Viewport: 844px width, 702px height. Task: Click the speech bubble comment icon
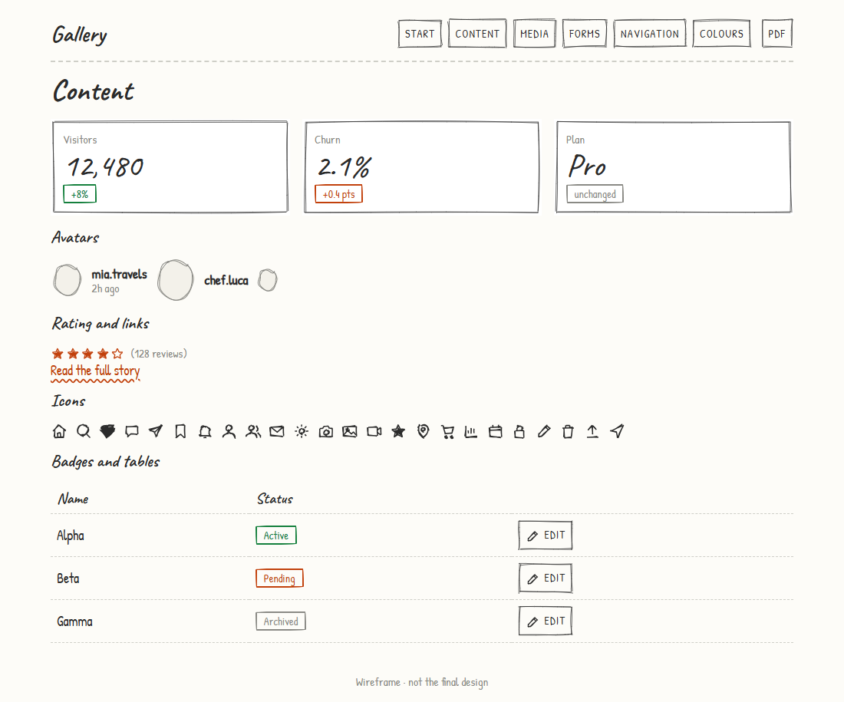coord(132,431)
